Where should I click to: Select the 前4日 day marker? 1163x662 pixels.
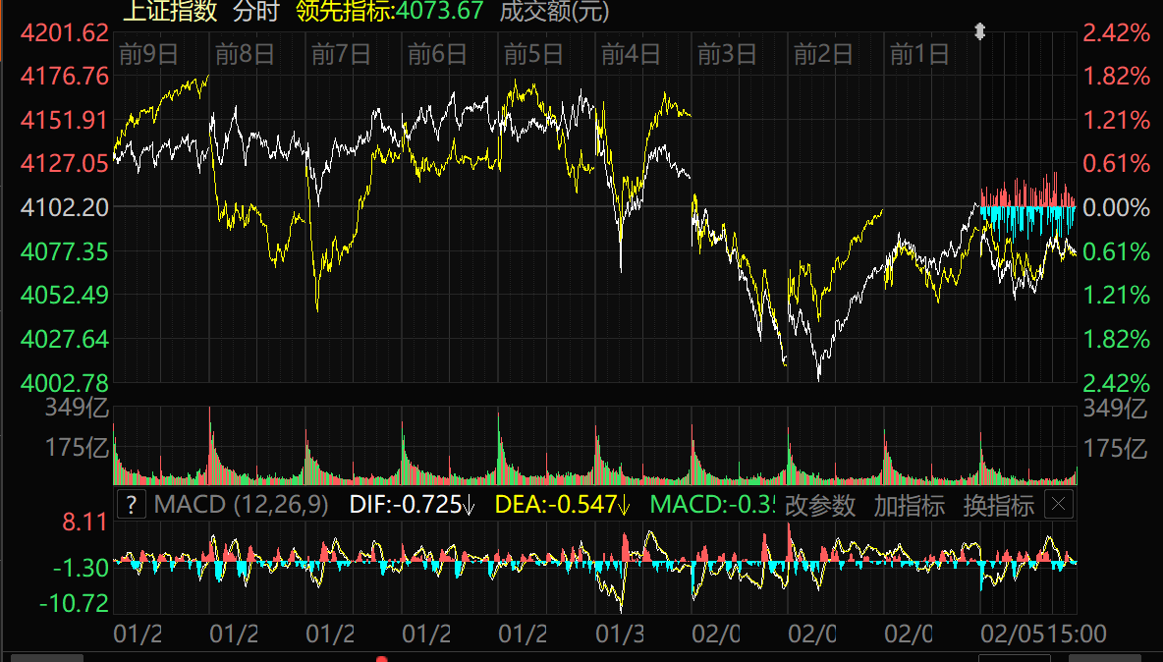(x=631, y=54)
